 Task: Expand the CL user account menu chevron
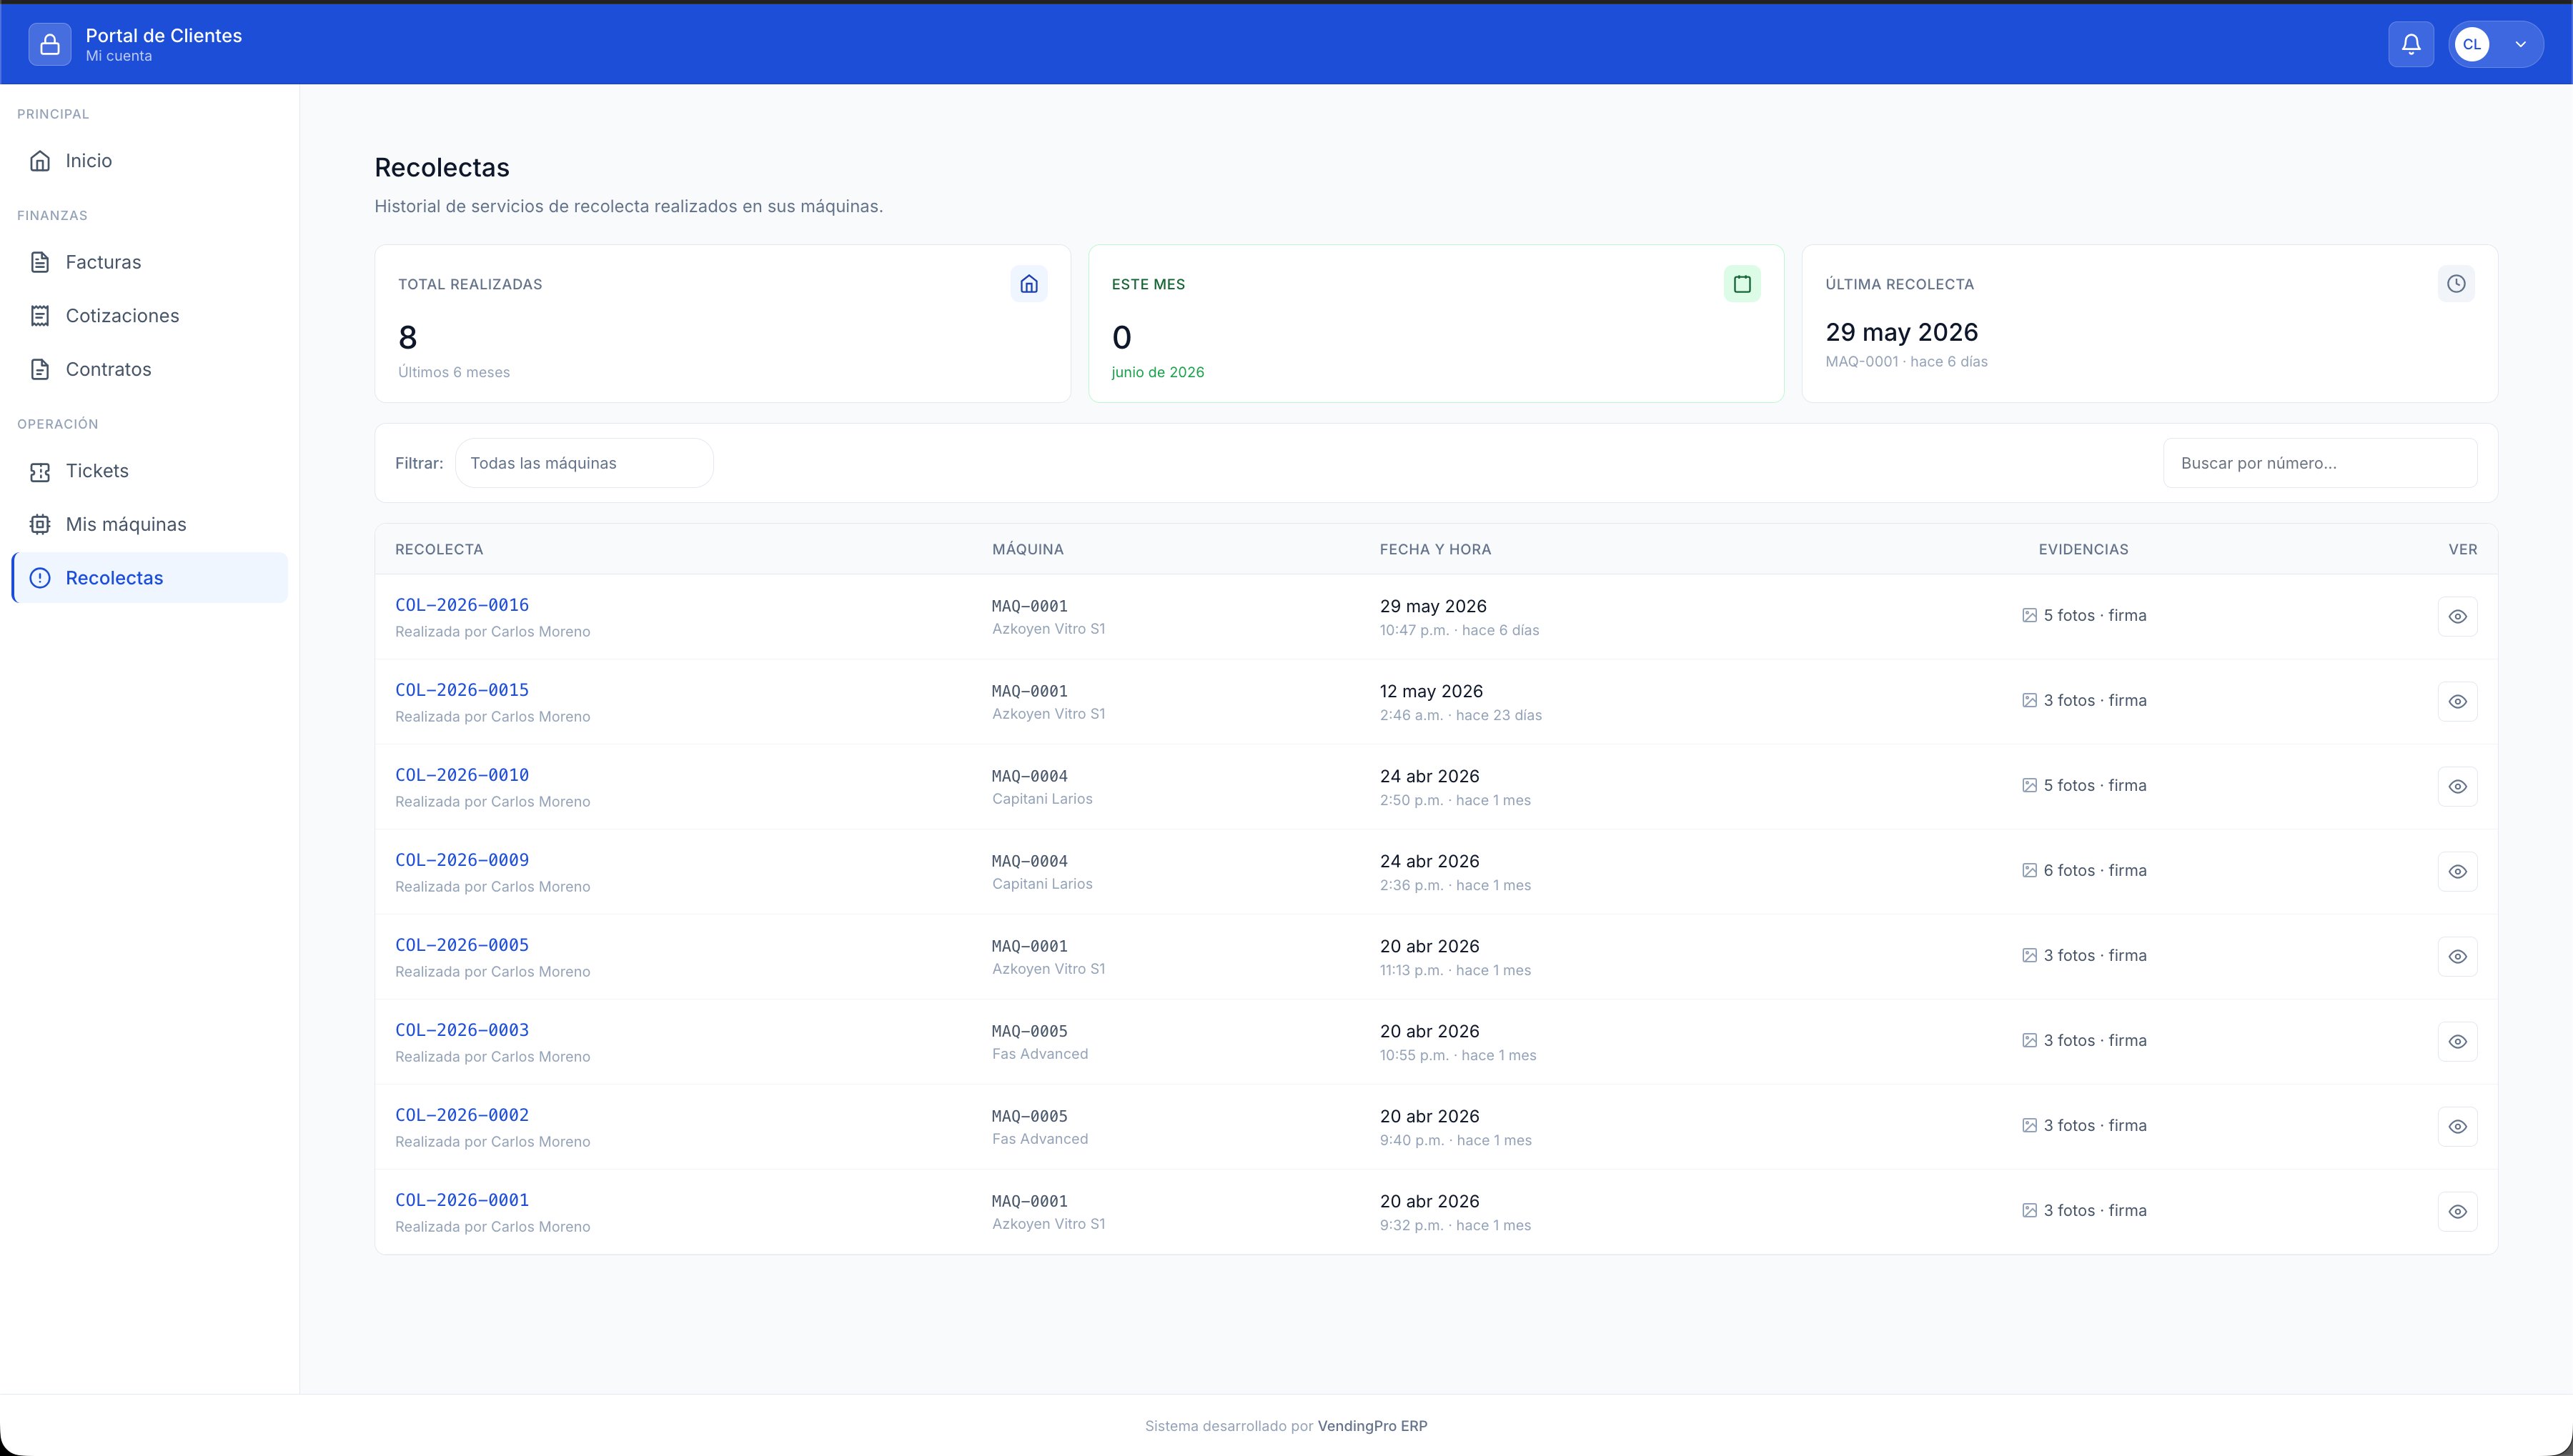tap(2521, 44)
